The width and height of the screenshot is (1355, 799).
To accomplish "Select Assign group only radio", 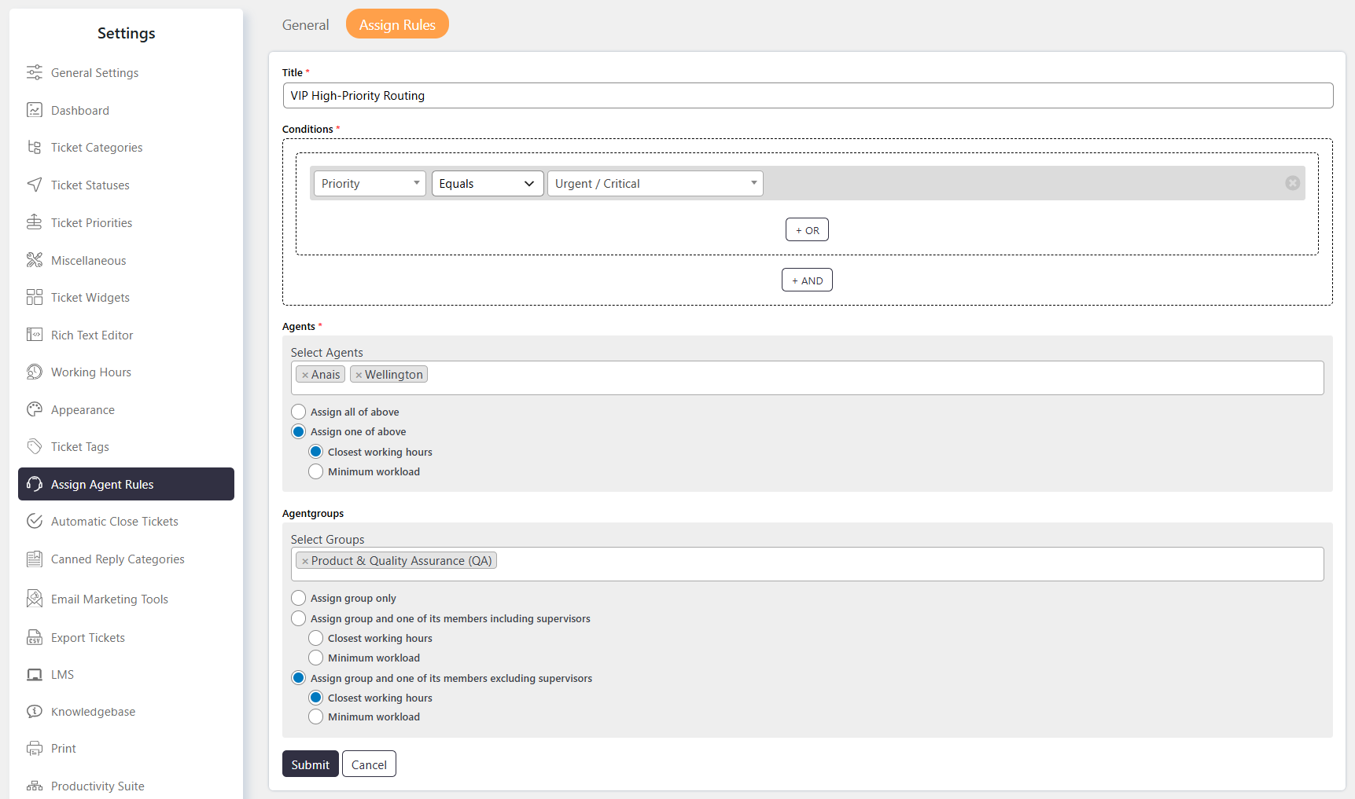I will click(298, 598).
